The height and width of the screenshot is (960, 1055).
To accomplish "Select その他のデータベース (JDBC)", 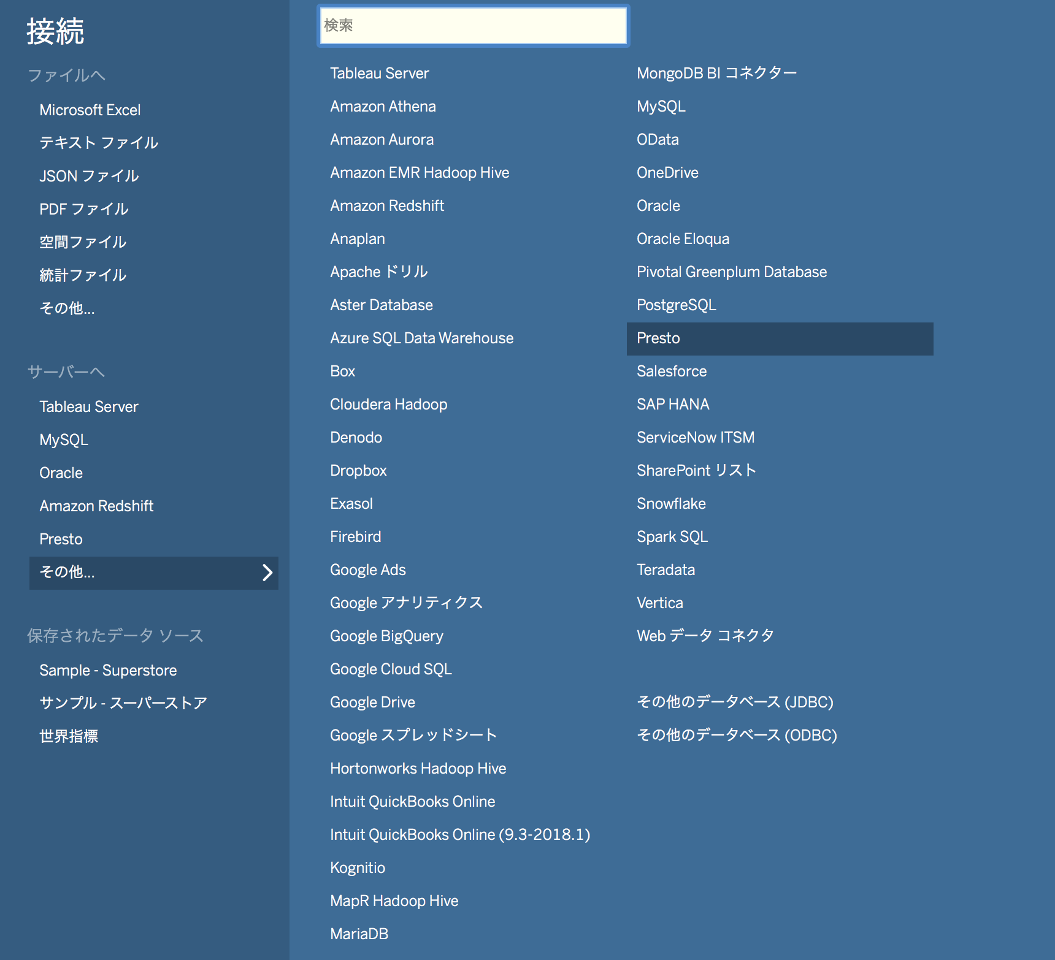I will click(x=735, y=703).
